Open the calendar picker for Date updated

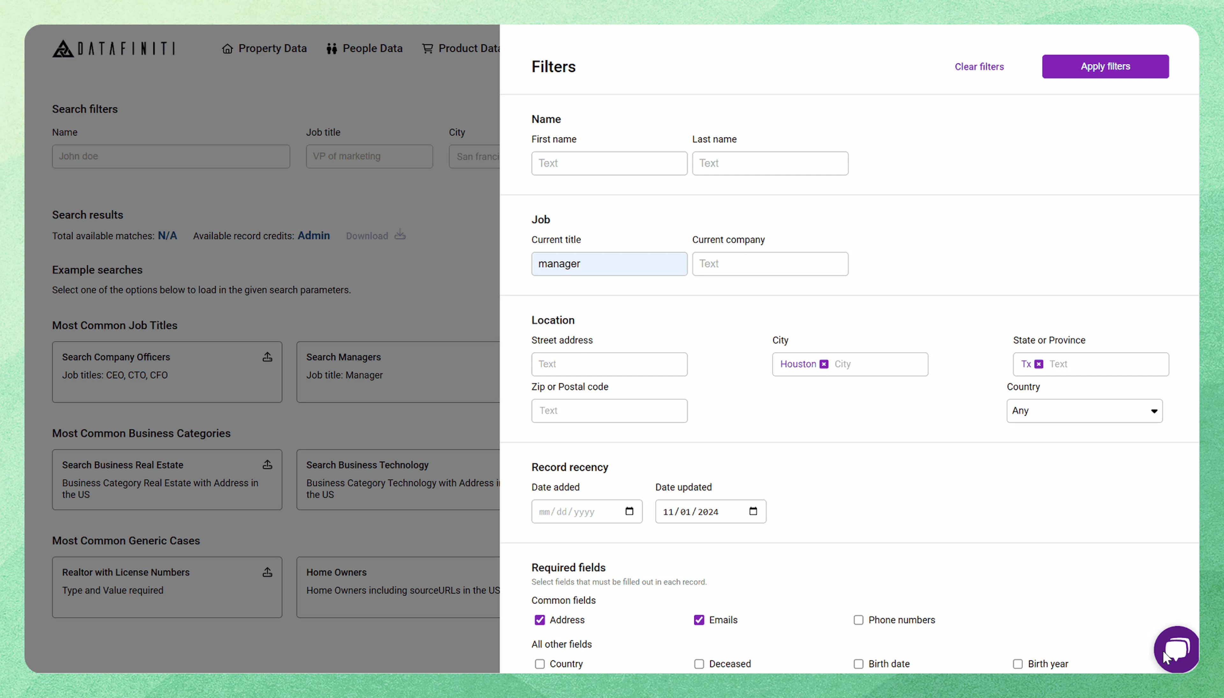click(x=753, y=512)
